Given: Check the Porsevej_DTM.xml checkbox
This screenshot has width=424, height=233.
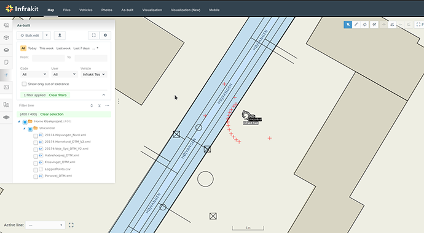Looking at the screenshot, I should click(x=36, y=177).
